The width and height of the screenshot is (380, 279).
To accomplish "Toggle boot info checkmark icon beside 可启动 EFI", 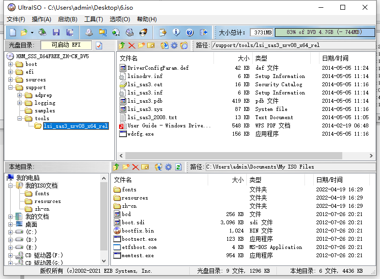I will coord(99,45).
